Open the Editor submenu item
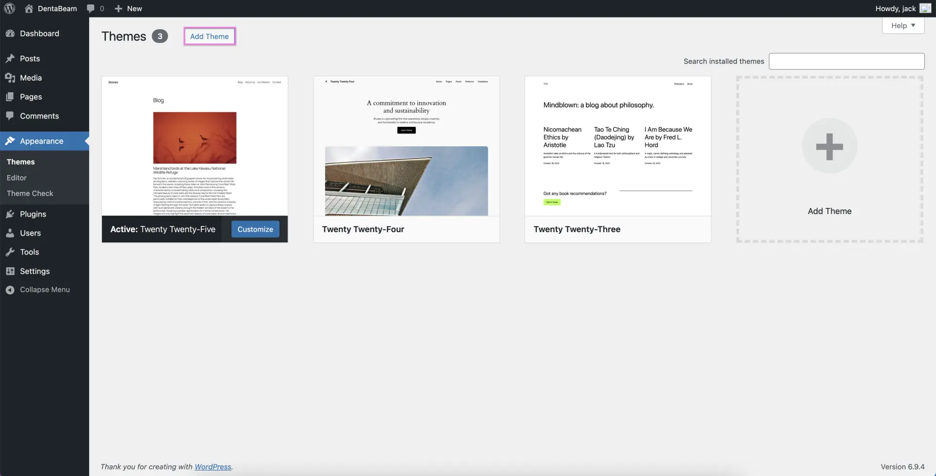The height and width of the screenshot is (476, 936). [17, 178]
